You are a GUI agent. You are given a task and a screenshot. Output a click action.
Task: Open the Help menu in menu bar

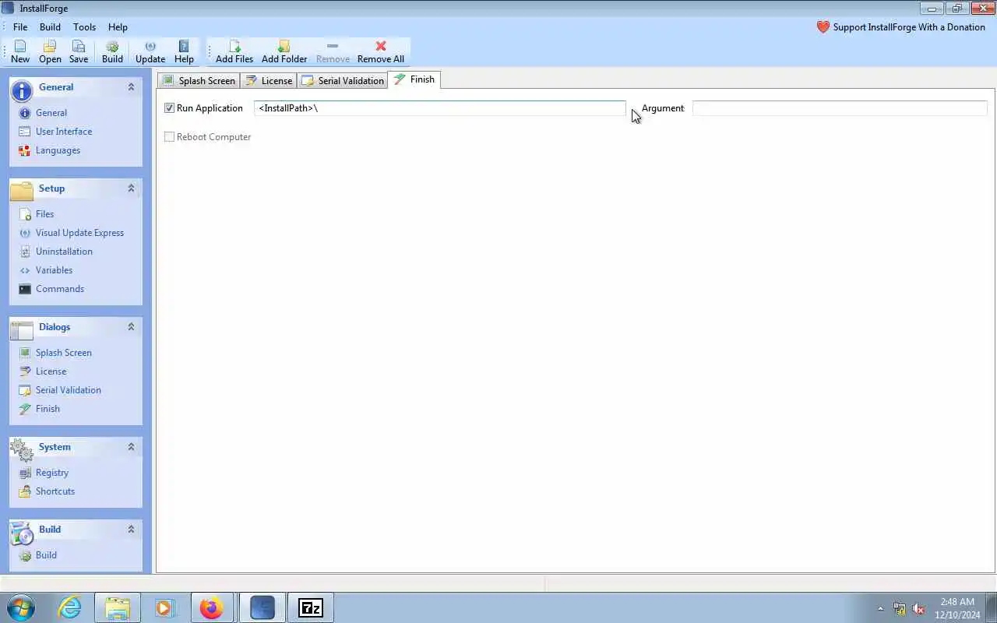[118, 27]
